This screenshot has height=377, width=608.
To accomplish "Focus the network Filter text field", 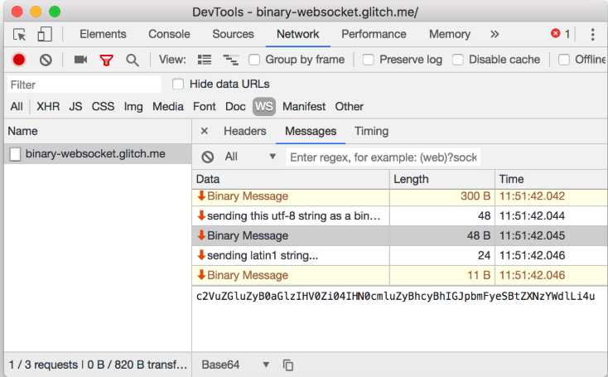I will click(x=84, y=85).
